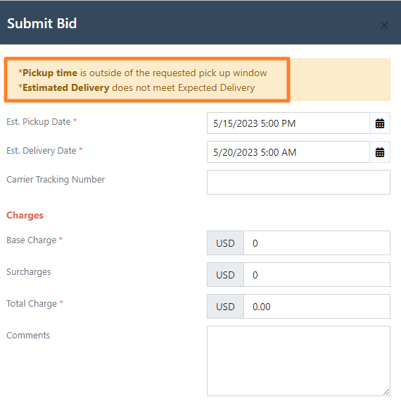Click the Total Charge amount field
Screen dimensions: 401x411
tap(317, 307)
